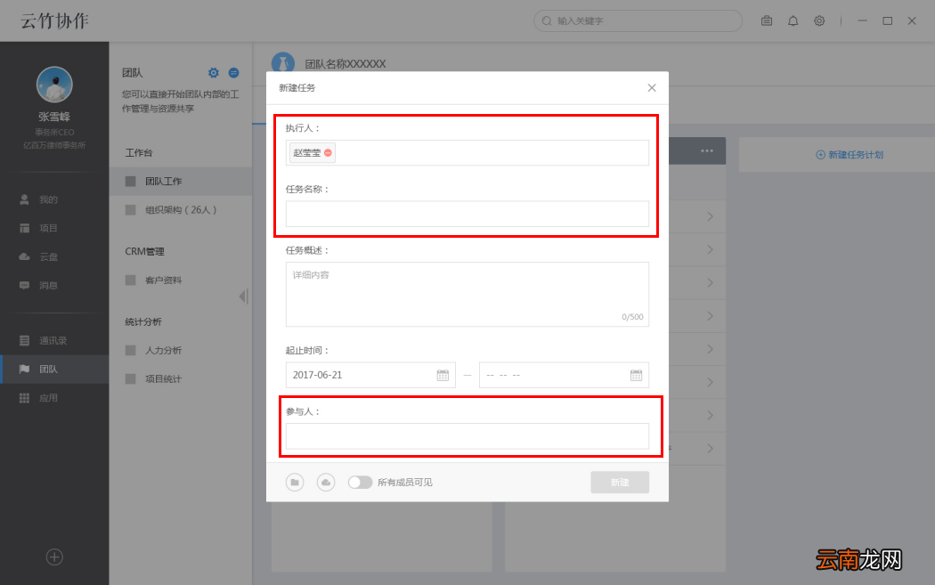Screen dimensions: 935x585
Task: Click the 参与人 input field
Action: click(467, 436)
